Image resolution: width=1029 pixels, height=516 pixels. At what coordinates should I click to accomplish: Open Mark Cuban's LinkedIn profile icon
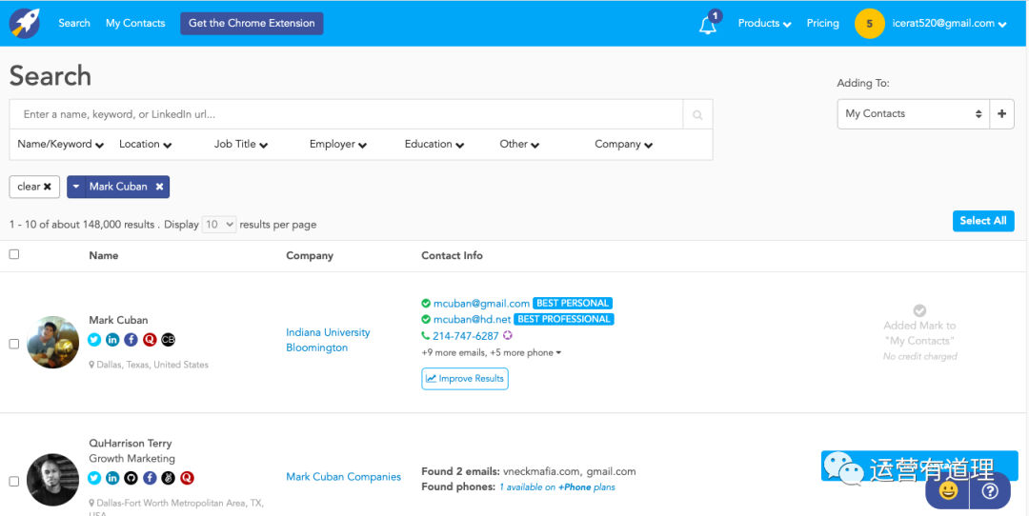point(112,340)
